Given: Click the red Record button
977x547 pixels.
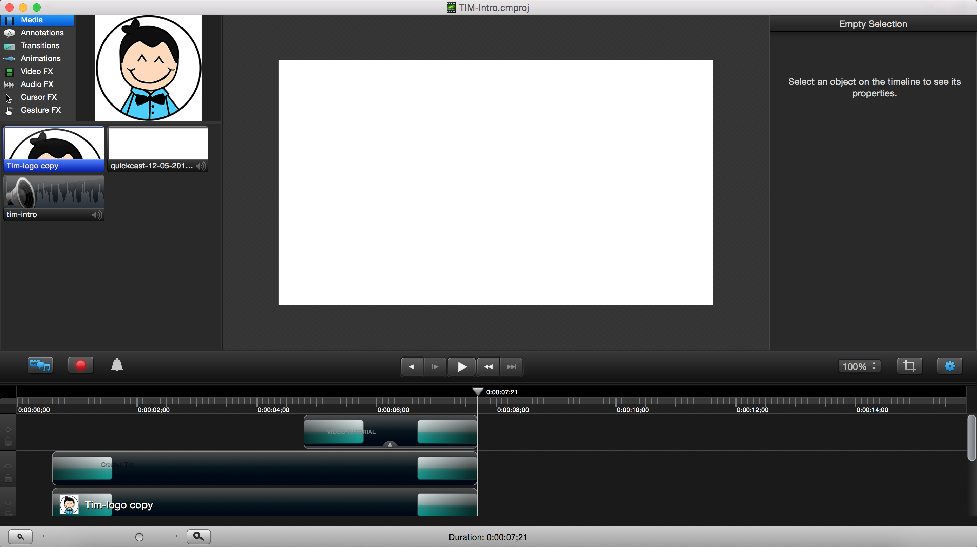Looking at the screenshot, I should click(x=80, y=366).
